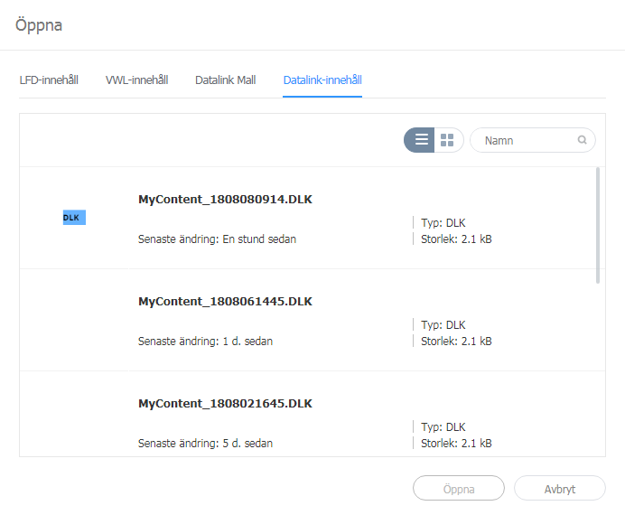This screenshot has height=515, width=625.
Task: Click 'Senaste ändring: 1 d. sedan' text
Action: (205, 342)
